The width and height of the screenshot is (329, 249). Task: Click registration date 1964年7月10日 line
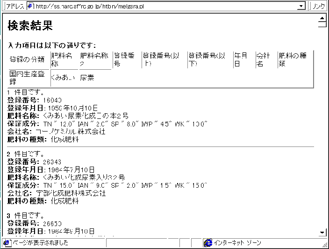coord(51,169)
